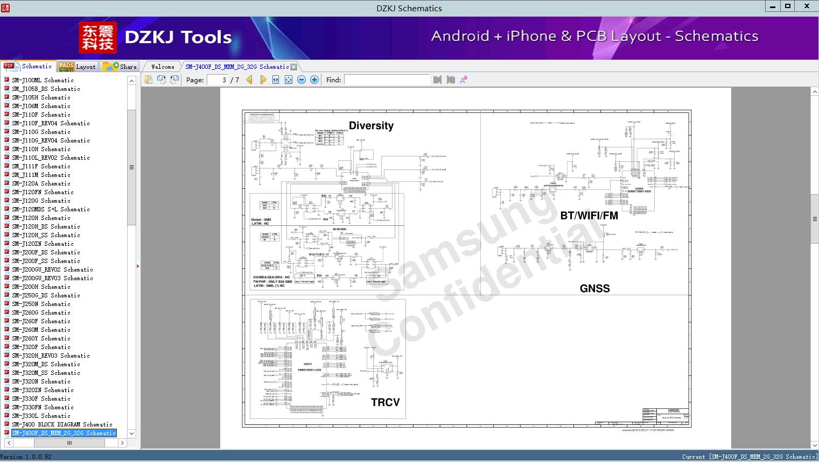Select highlighted SM-J400F_DS_MEM_2G_32G Schematic entry

tap(64, 433)
